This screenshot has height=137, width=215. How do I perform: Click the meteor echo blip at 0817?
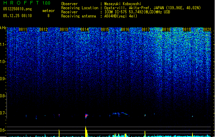tap(145, 115)
